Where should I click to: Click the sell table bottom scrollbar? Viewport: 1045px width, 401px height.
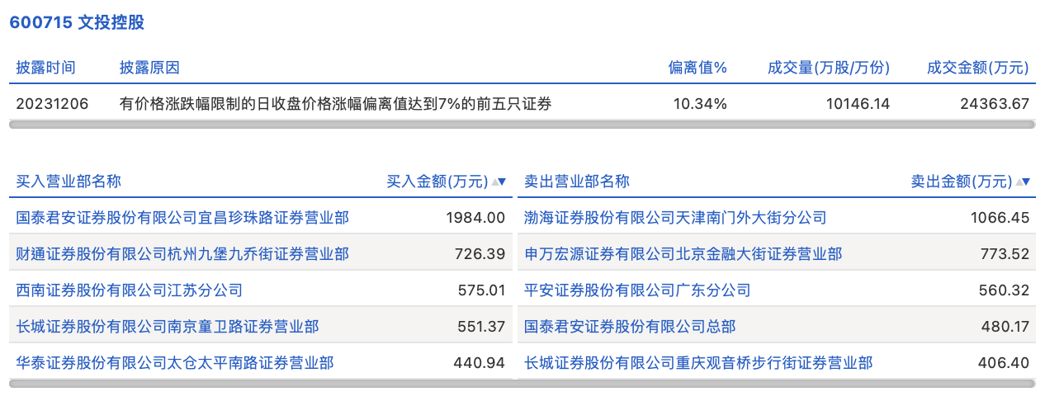point(776,384)
